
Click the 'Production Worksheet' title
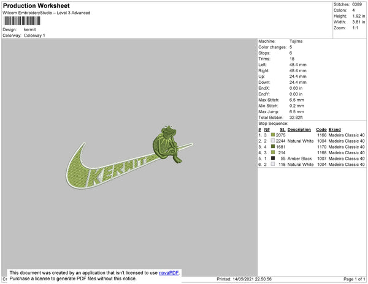click(36, 6)
